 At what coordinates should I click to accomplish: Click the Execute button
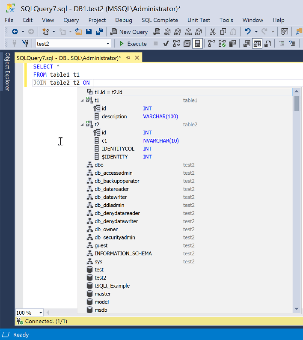133,44
